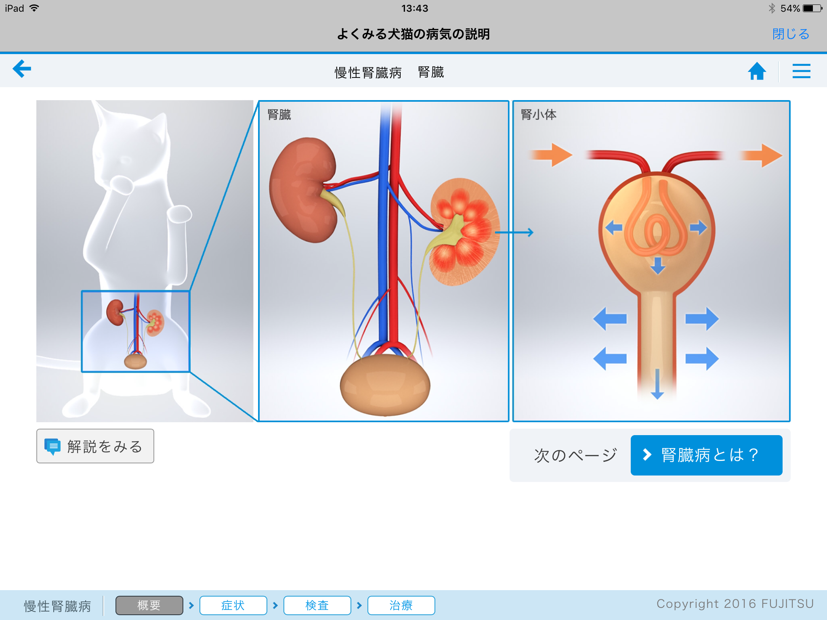The image size is (827, 620).
Task: Tap the cat body illustration panel
Action: 145,261
